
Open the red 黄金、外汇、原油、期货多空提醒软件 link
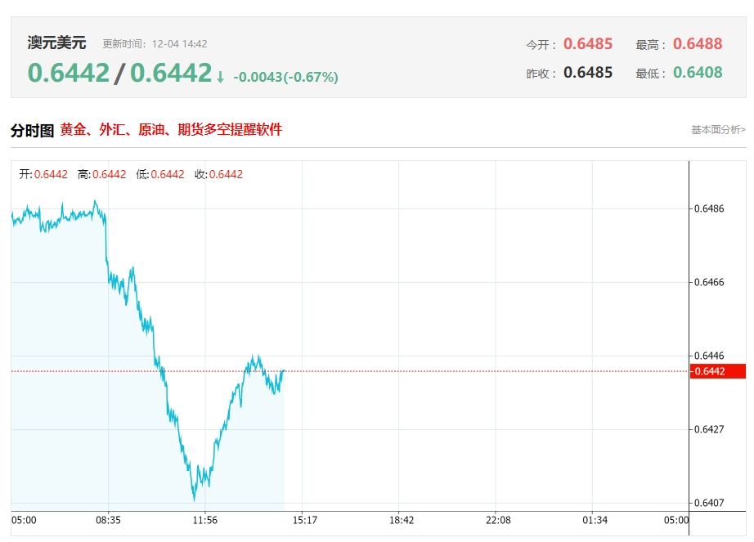point(171,129)
